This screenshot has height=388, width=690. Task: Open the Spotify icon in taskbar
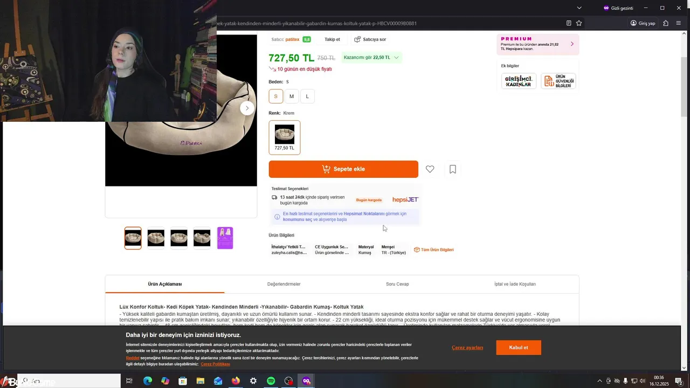click(x=271, y=381)
